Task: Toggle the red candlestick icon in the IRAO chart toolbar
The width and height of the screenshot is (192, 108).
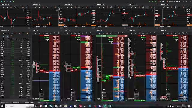Action: click(119, 7)
